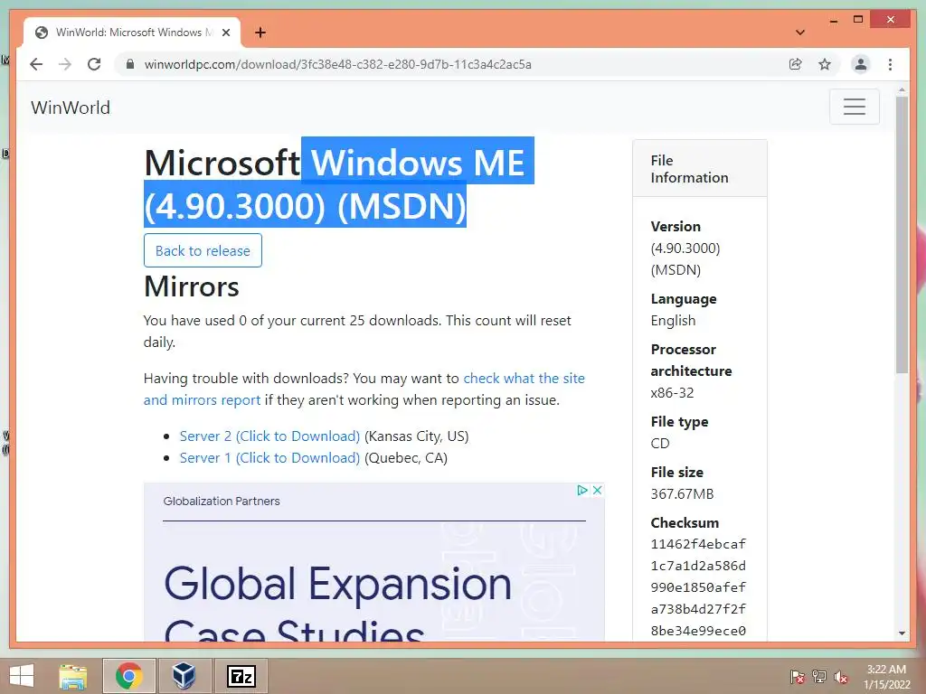Screen dimensions: 926x694
Task: Expand the hamburger navigation menu
Action: pos(854,107)
